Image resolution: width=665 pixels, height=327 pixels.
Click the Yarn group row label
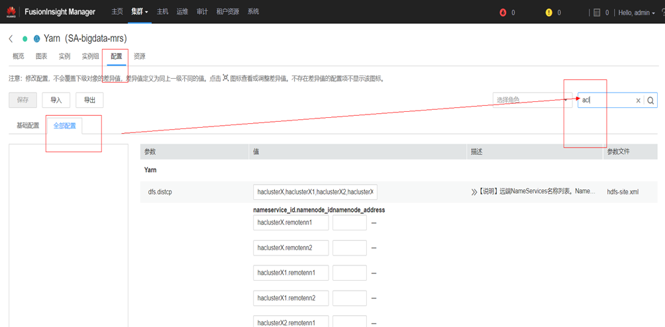(x=150, y=170)
